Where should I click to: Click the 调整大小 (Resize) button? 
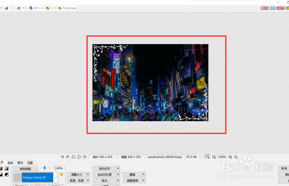click(77, 174)
